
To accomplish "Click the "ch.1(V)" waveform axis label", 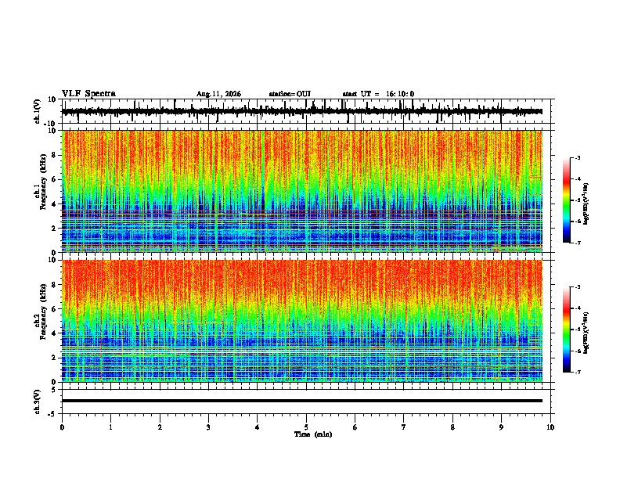I will pyautogui.click(x=38, y=111).
